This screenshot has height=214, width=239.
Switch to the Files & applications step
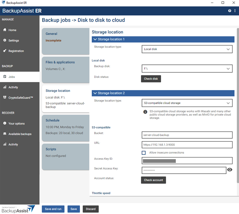[x=66, y=70]
